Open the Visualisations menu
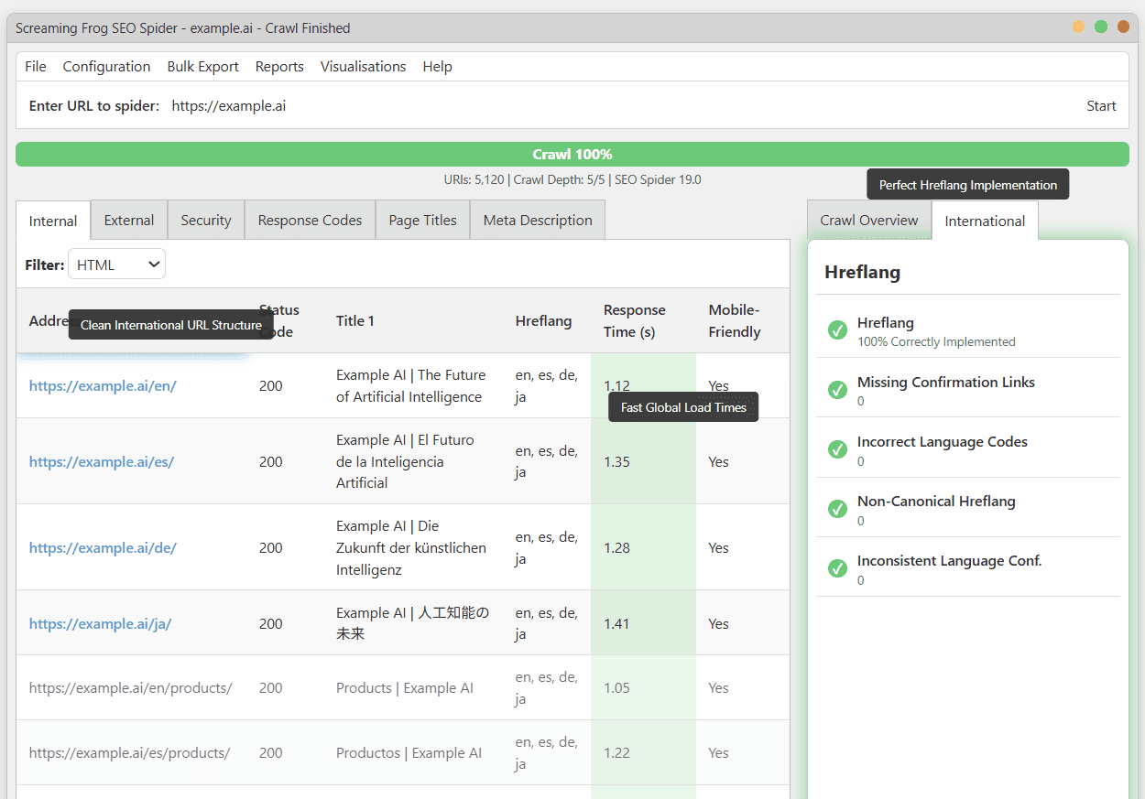Image resolution: width=1145 pixels, height=799 pixels. pos(363,67)
